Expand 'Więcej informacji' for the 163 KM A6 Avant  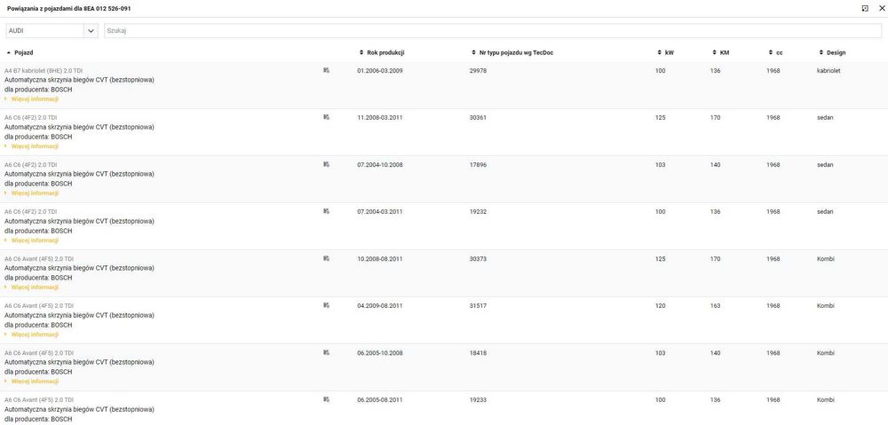point(34,334)
